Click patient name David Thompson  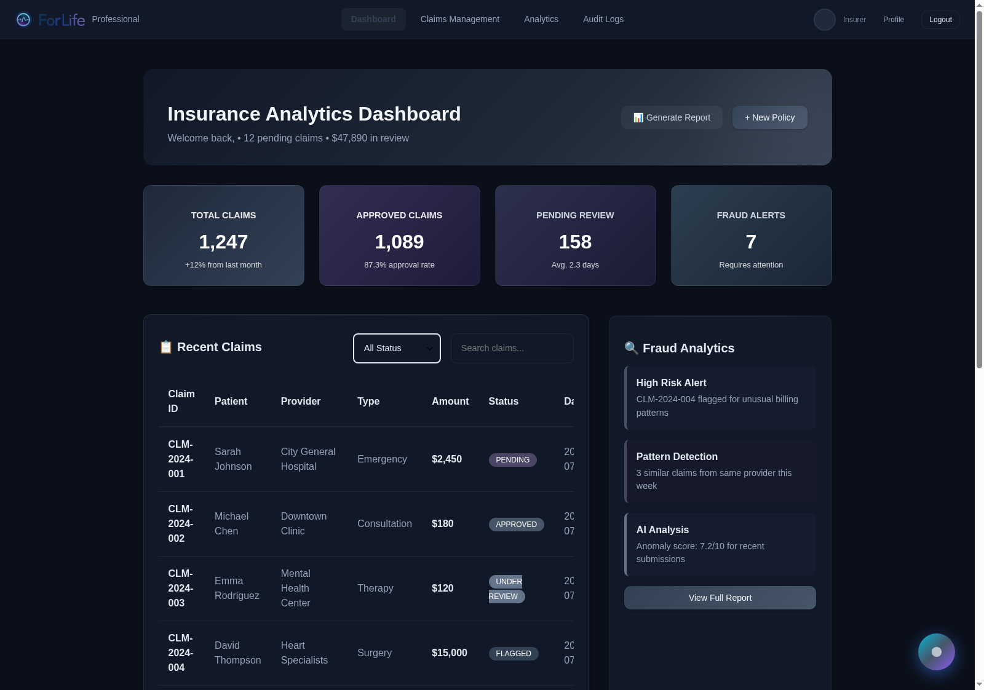[238, 653]
